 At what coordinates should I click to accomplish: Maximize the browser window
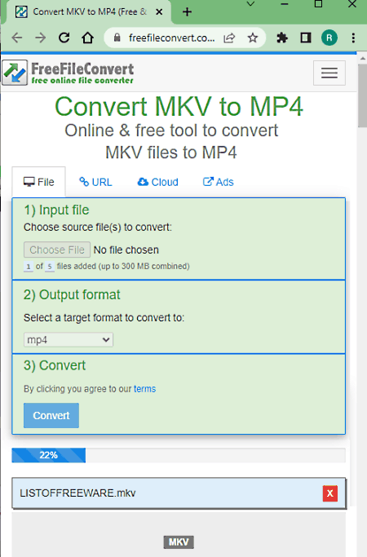318,4
